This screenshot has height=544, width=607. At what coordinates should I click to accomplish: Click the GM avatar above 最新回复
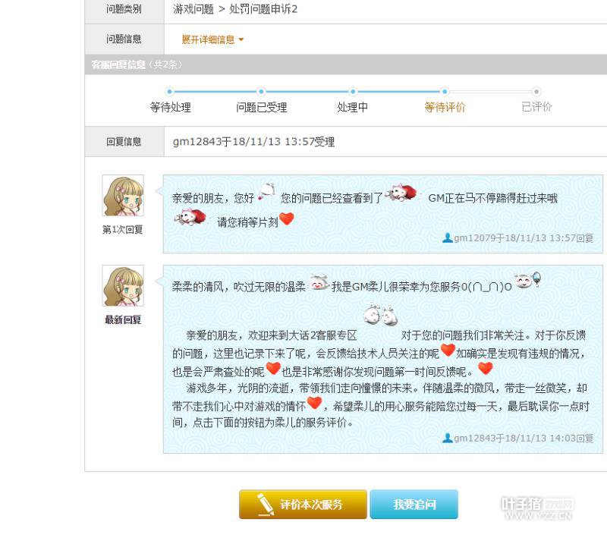pyautogui.click(x=123, y=286)
